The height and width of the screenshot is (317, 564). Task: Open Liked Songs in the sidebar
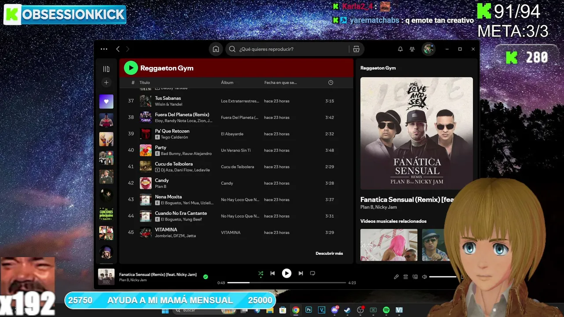(x=106, y=102)
